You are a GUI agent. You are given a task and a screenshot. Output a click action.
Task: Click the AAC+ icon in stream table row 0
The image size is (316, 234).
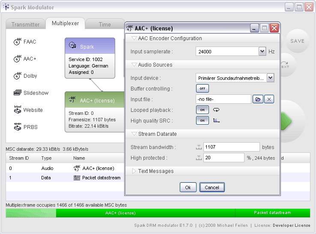coord(77,168)
